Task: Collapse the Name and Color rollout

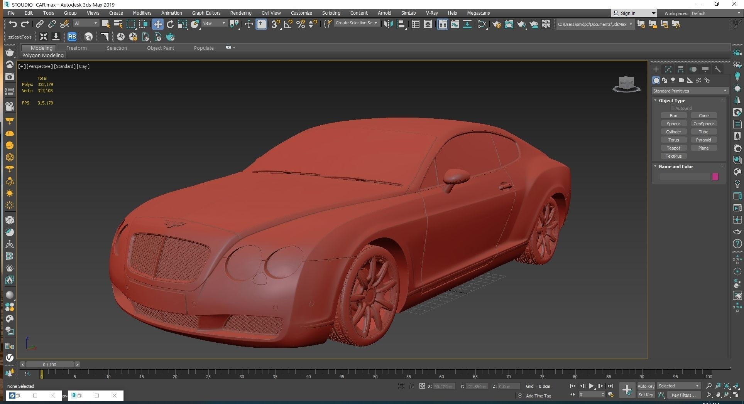Action: [655, 167]
